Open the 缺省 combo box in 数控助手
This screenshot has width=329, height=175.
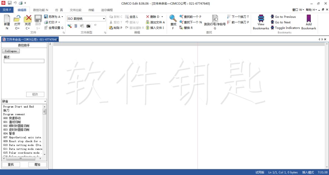pos(24,101)
